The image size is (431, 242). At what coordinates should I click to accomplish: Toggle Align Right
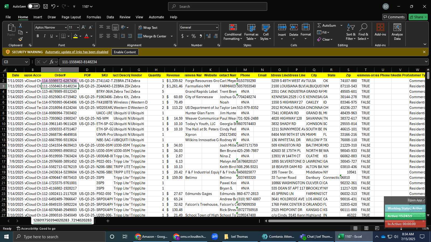(115, 36)
